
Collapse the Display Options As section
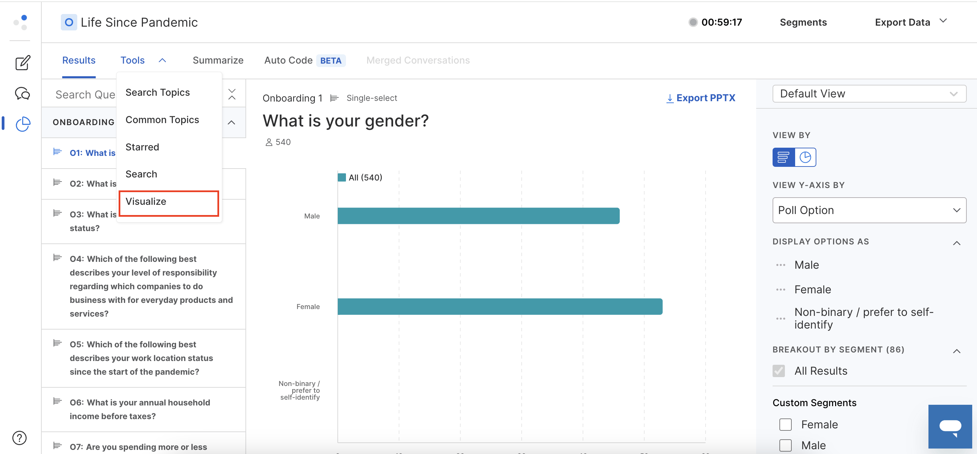pyautogui.click(x=956, y=243)
